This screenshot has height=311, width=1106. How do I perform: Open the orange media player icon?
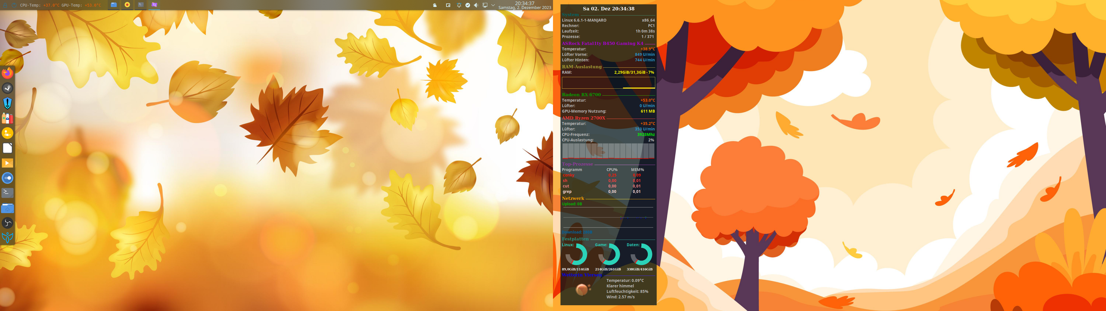click(7, 163)
